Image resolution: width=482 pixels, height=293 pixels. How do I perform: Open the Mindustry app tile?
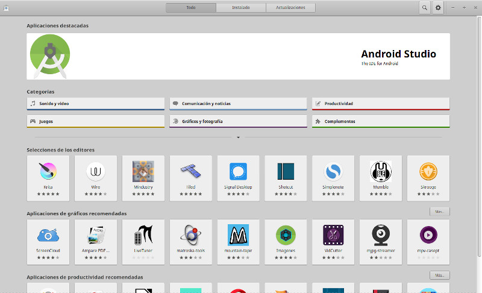[x=143, y=178]
